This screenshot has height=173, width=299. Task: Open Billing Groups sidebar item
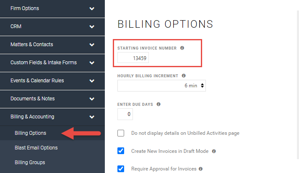(x=30, y=163)
